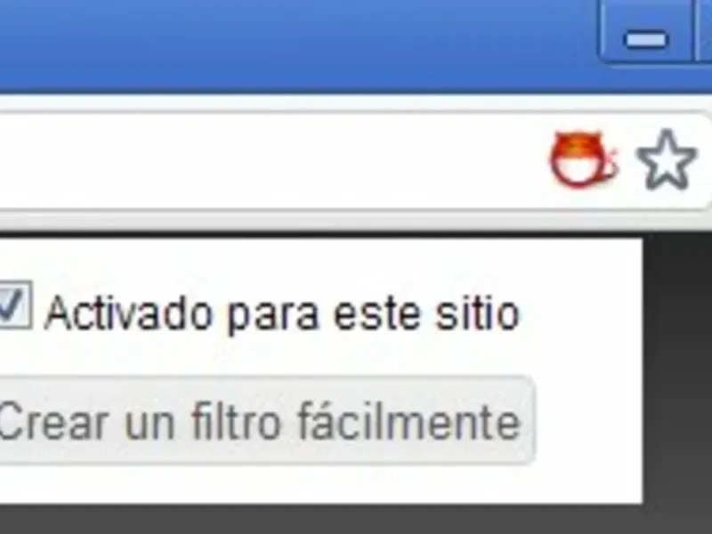This screenshot has width=712, height=534.
Task: Close the popup via the ad-blocker extension icon
Action: pos(584,158)
